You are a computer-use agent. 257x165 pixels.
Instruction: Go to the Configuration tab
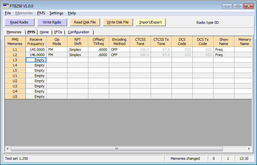[x=79, y=32]
